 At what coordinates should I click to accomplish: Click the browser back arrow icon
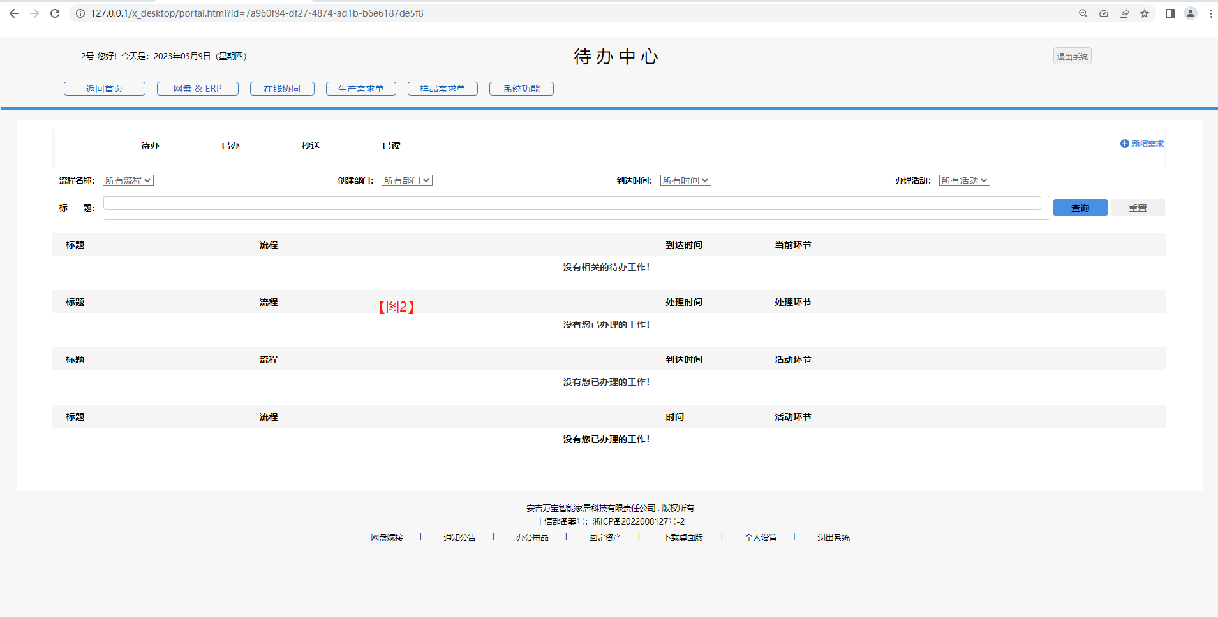tap(14, 13)
